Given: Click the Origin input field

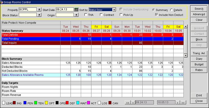Looking at the screenshot, I should (x=65, y=15).
